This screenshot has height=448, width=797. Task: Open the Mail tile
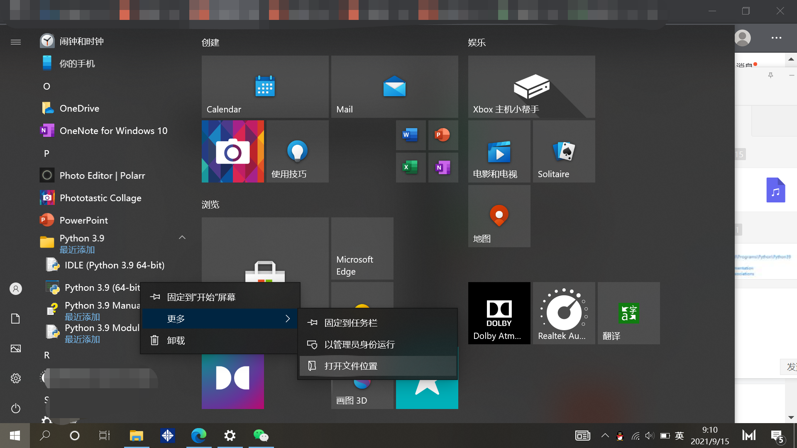[x=394, y=87]
